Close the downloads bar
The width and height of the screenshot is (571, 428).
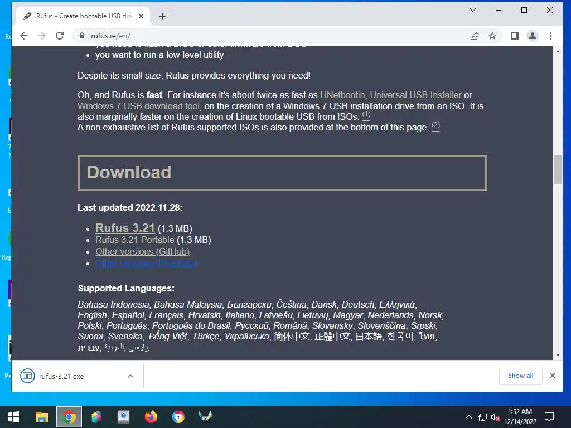(x=552, y=376)
